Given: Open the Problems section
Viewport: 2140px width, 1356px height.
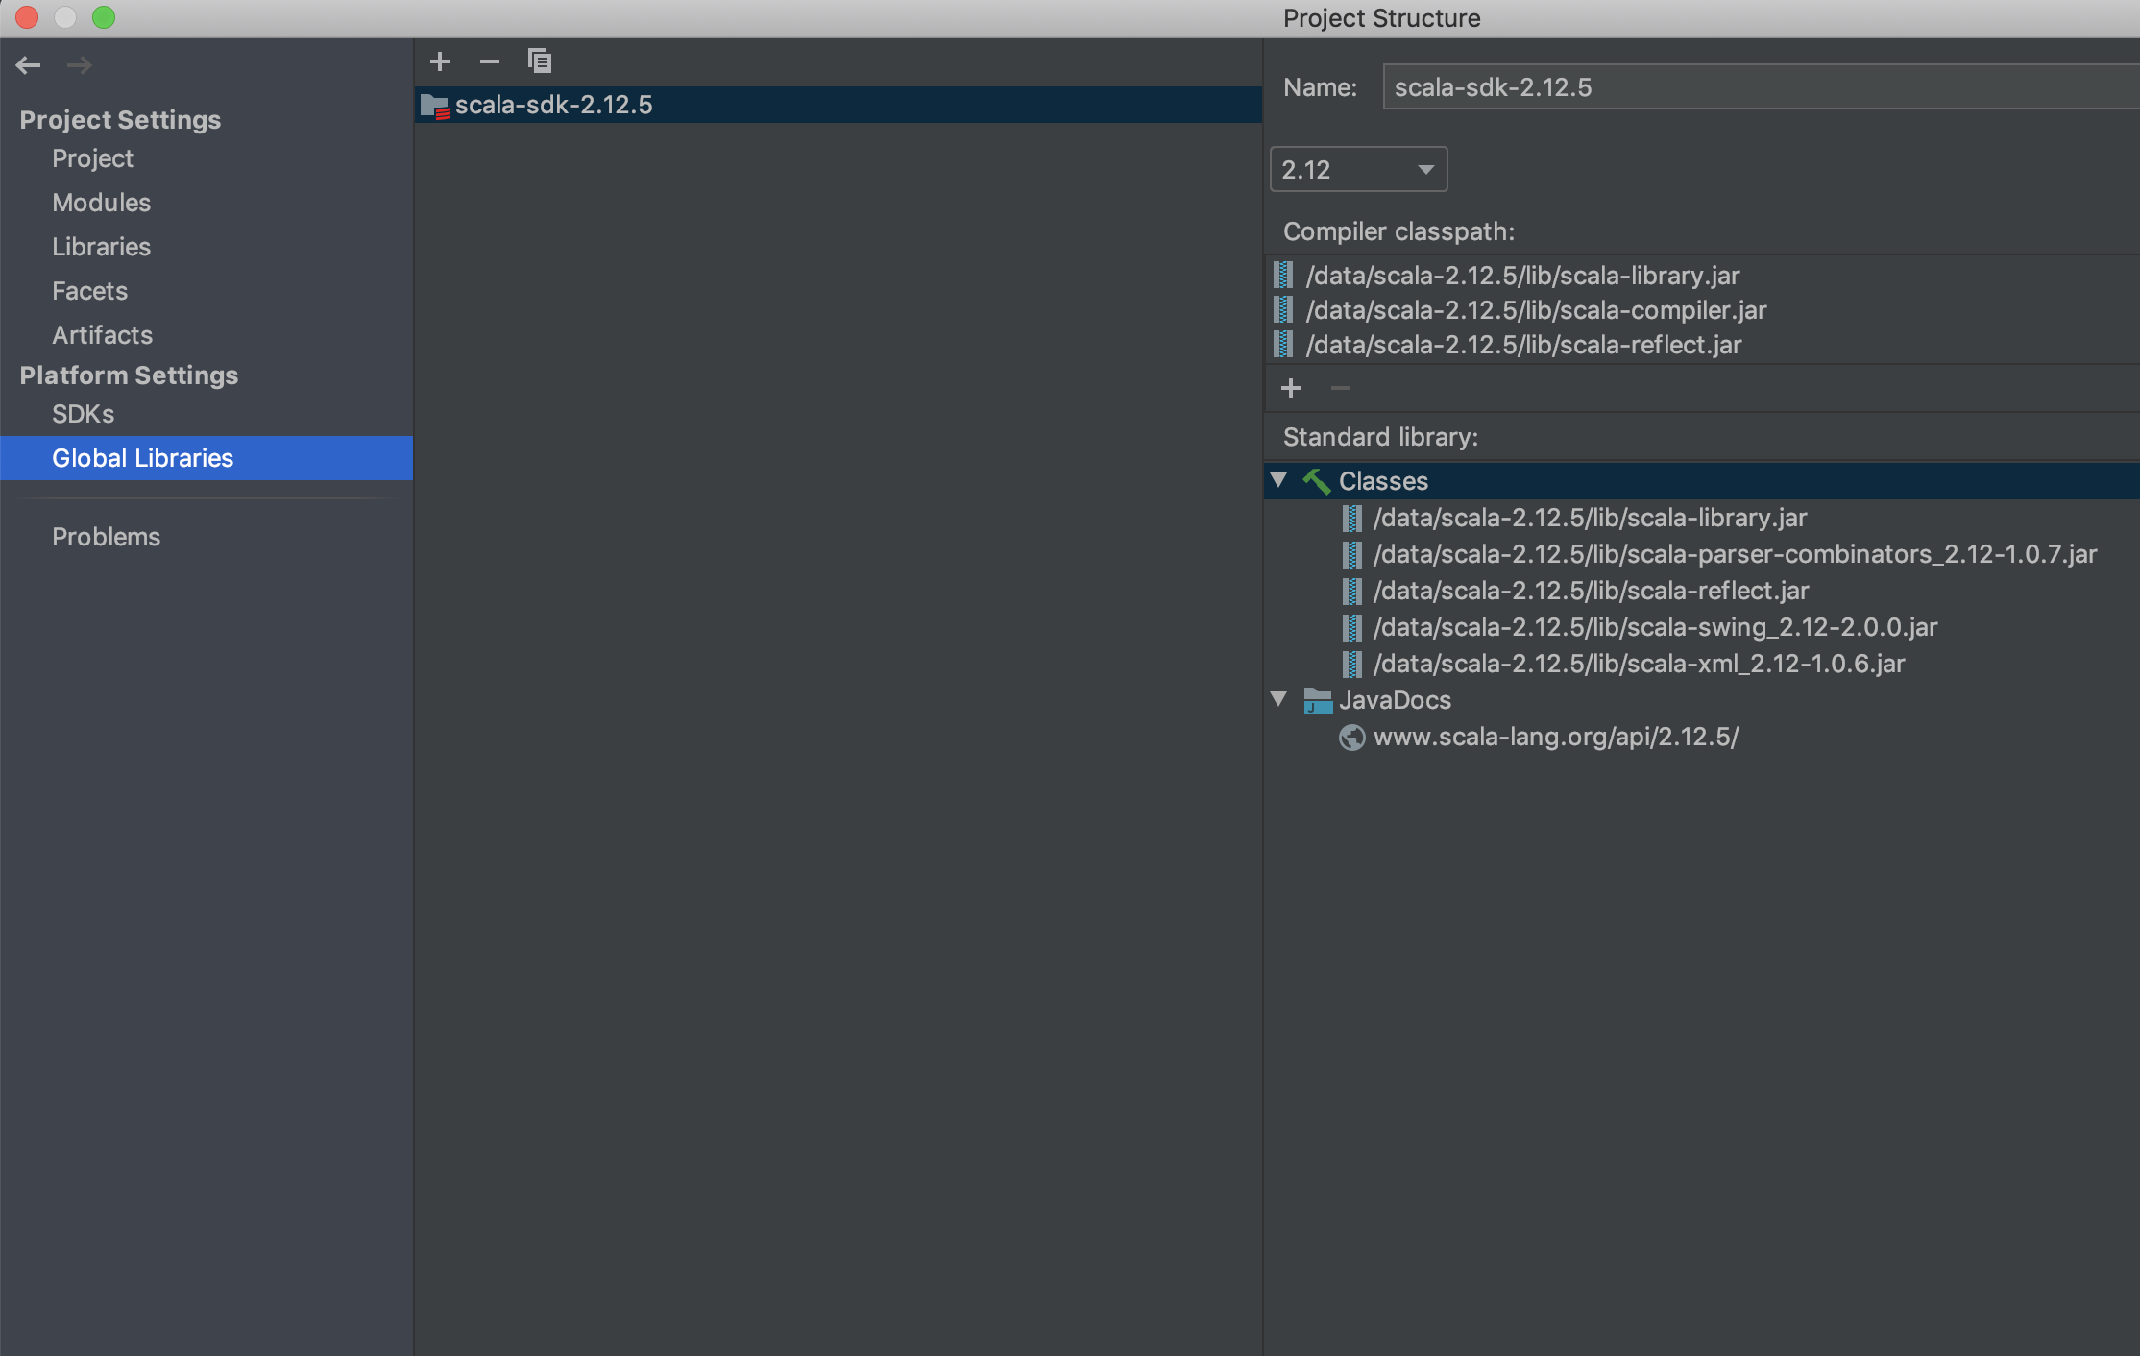Looking at the screenshot, I should pos(106,537).
